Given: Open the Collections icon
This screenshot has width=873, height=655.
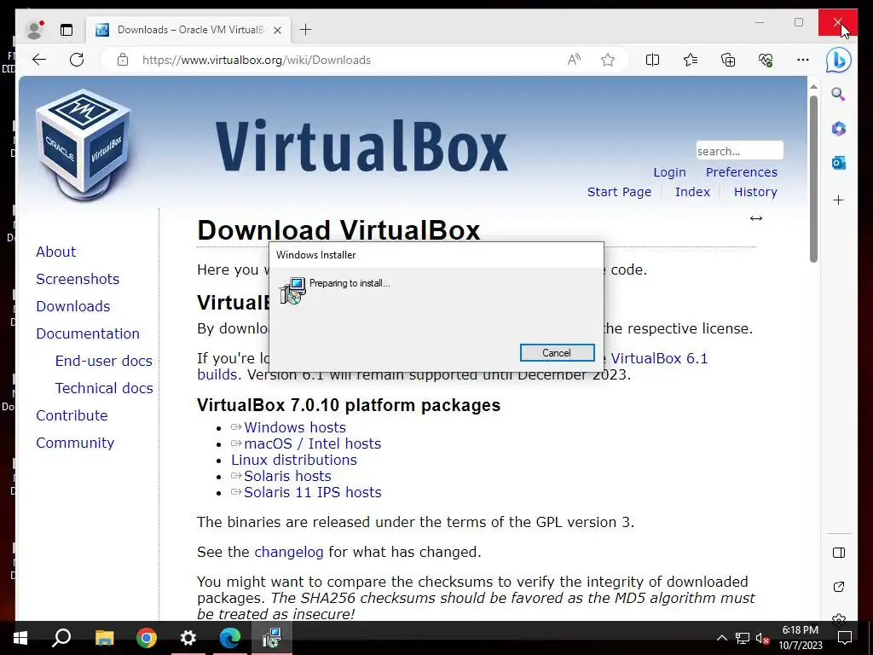Looking at the screenshot, I should tap(728, 60).
